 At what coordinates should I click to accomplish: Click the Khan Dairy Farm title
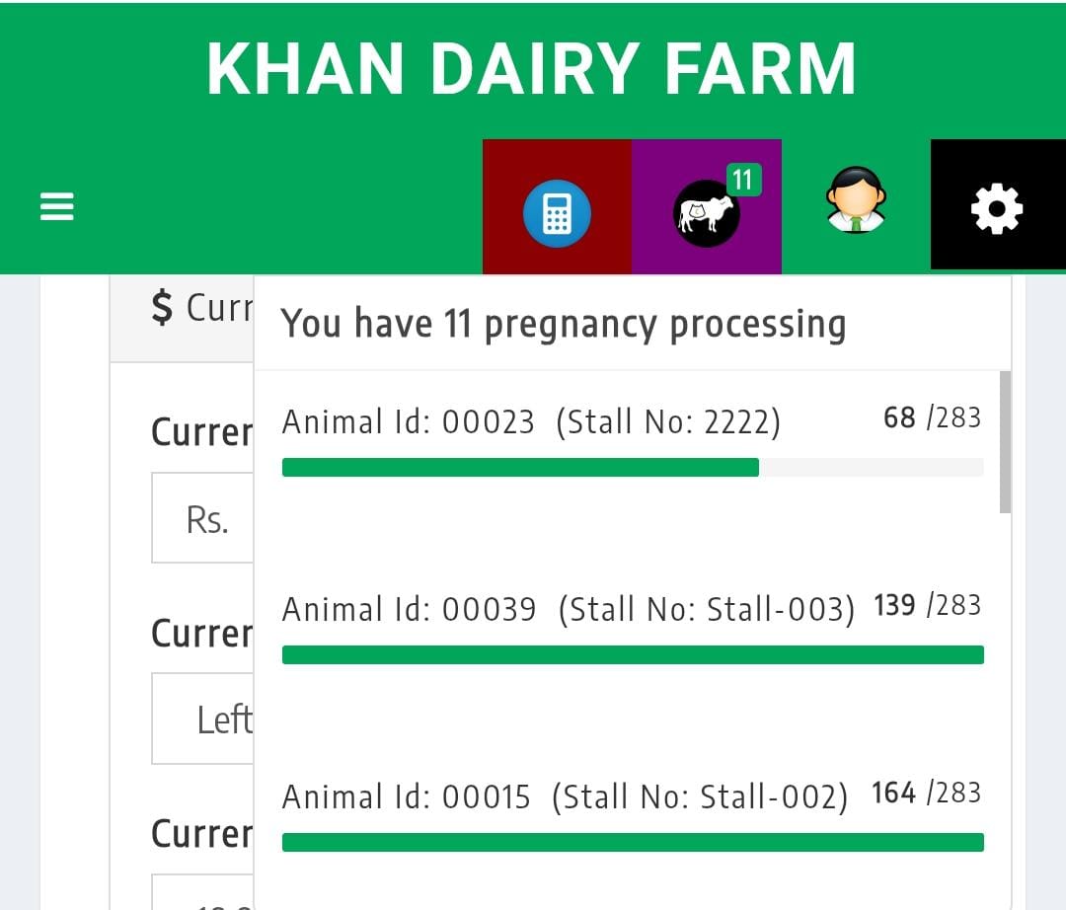pyautogui.click(x=531, y=69)
